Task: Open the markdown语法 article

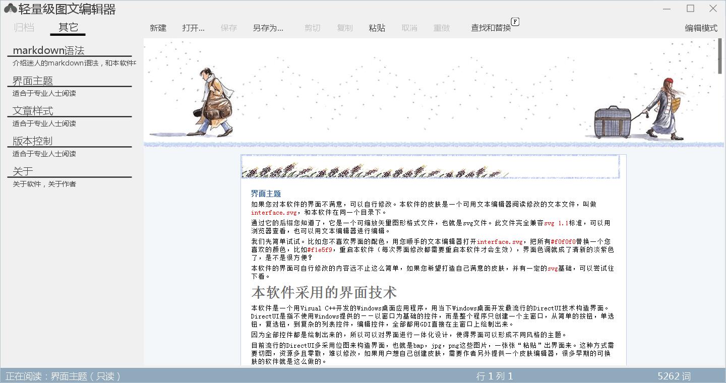Action: [x=48, y=50]
